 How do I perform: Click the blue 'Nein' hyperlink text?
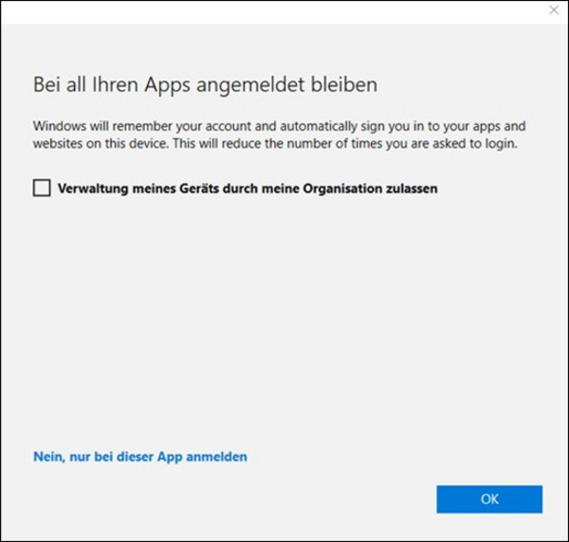point(48,457)
